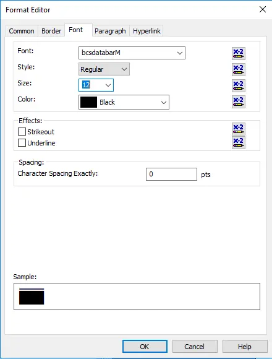Switch to the Border tab
Viewport: 272px width, 359px height.
coord(51,31)
